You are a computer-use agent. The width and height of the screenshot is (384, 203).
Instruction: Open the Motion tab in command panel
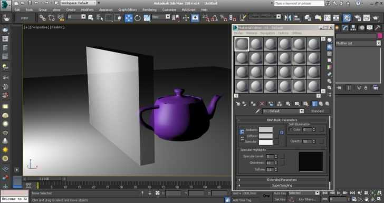coord(362,28)
